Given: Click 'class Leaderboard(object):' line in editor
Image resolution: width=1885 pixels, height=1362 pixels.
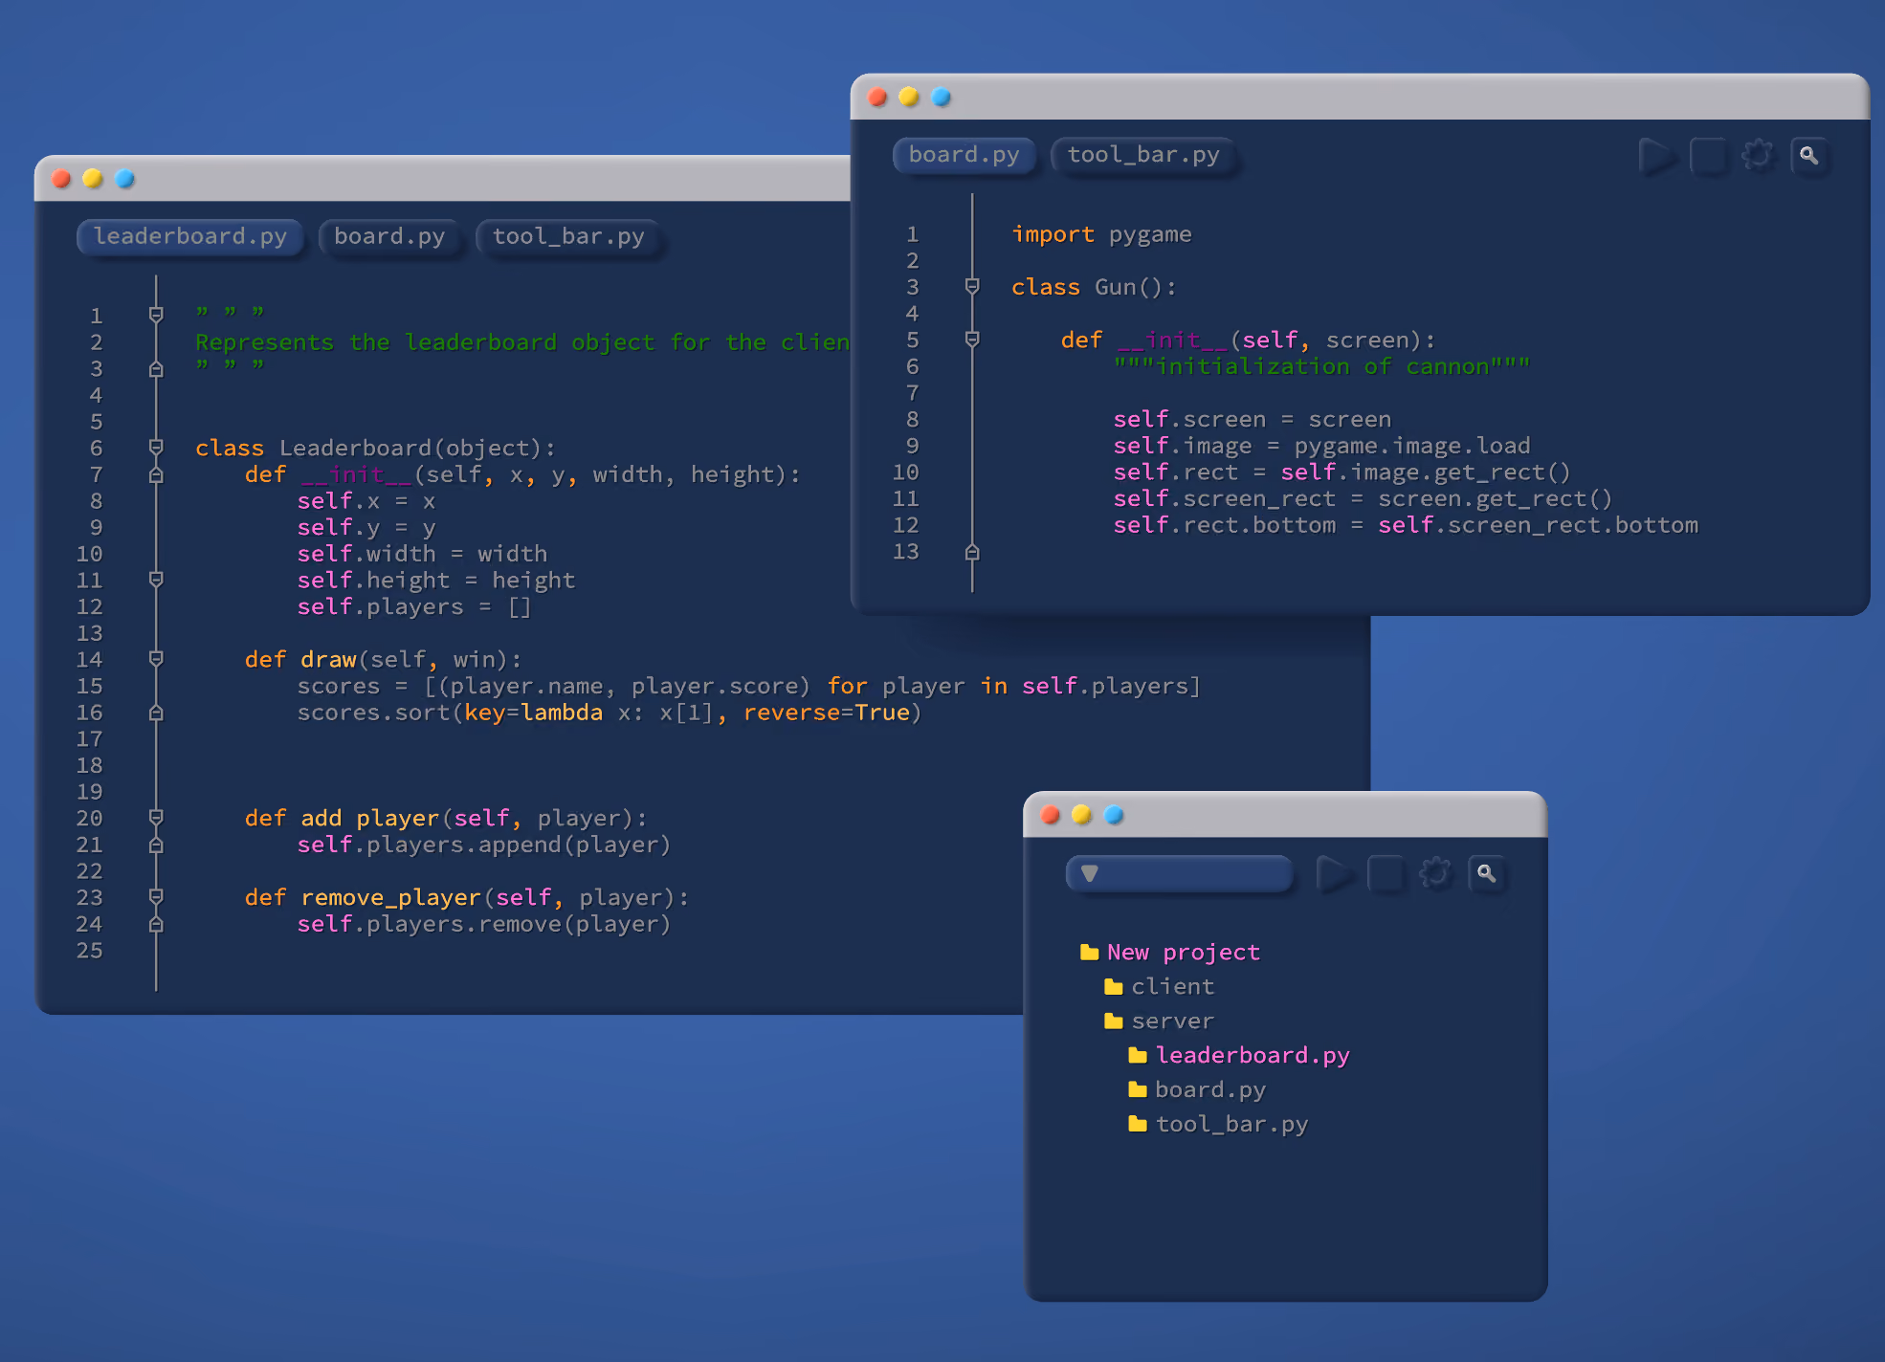Looking at the screenshot, I should [x=375, y=448].
